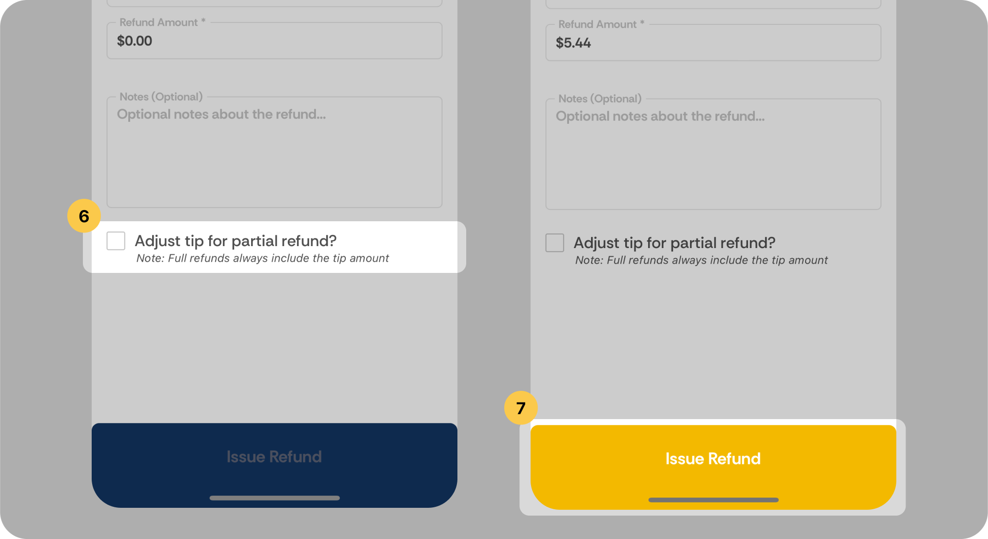Tap the home indicator bar on the yellow button
Screen dimensions: 988x539
713,500
